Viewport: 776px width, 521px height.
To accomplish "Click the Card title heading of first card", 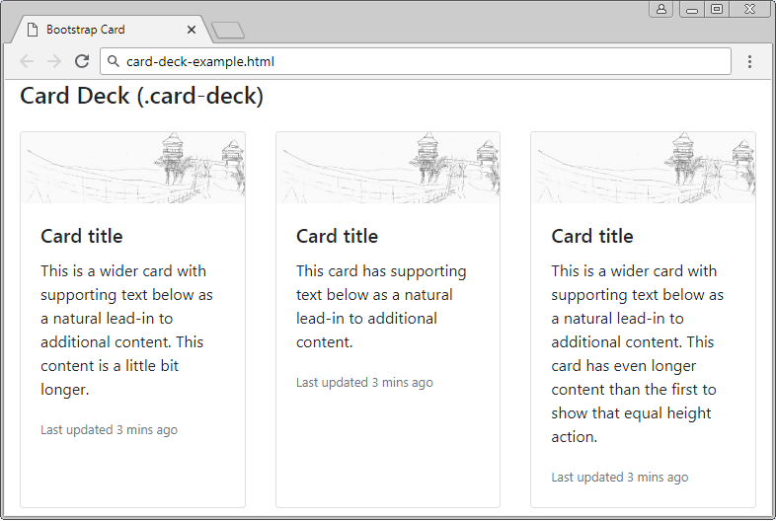I will pyautogui.click(x=82, y=236).
